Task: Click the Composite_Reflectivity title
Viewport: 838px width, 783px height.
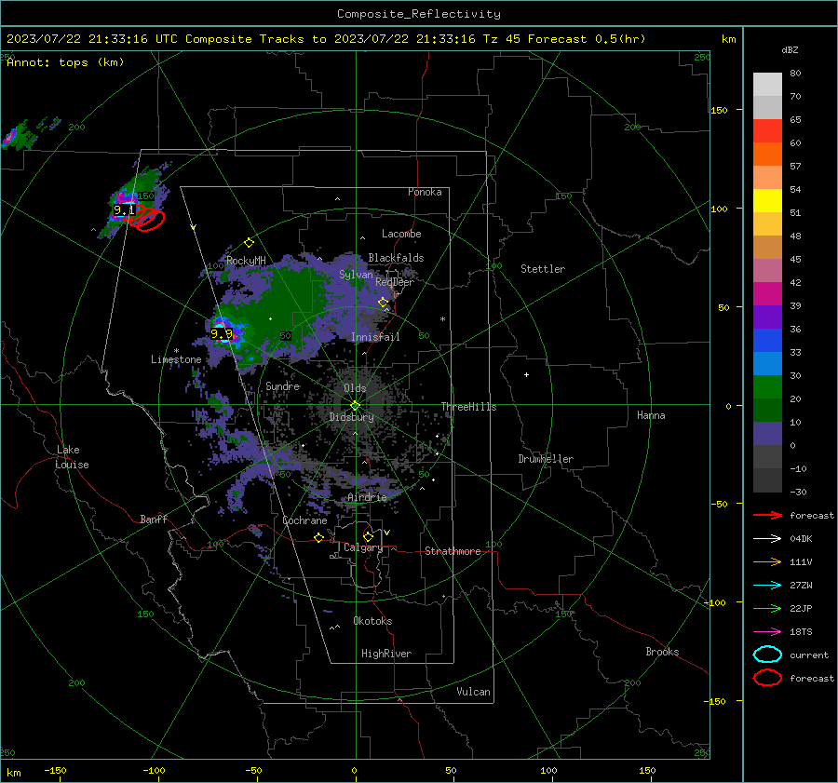Action: pos(419,14)
